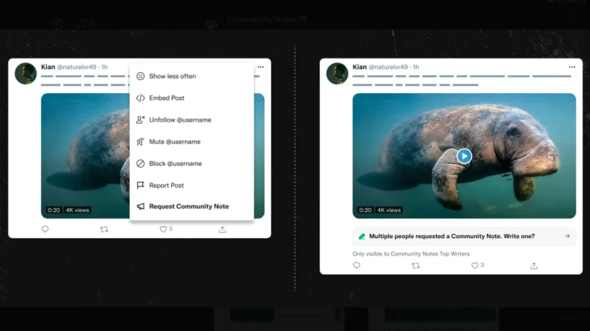The height and width of the screenshot is (331, 590).
Task: Mute @username from the context menu
Action: [x=174, y=141]
